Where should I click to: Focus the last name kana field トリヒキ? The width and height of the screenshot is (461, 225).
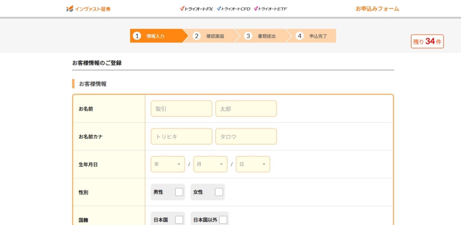coord(181,136)
